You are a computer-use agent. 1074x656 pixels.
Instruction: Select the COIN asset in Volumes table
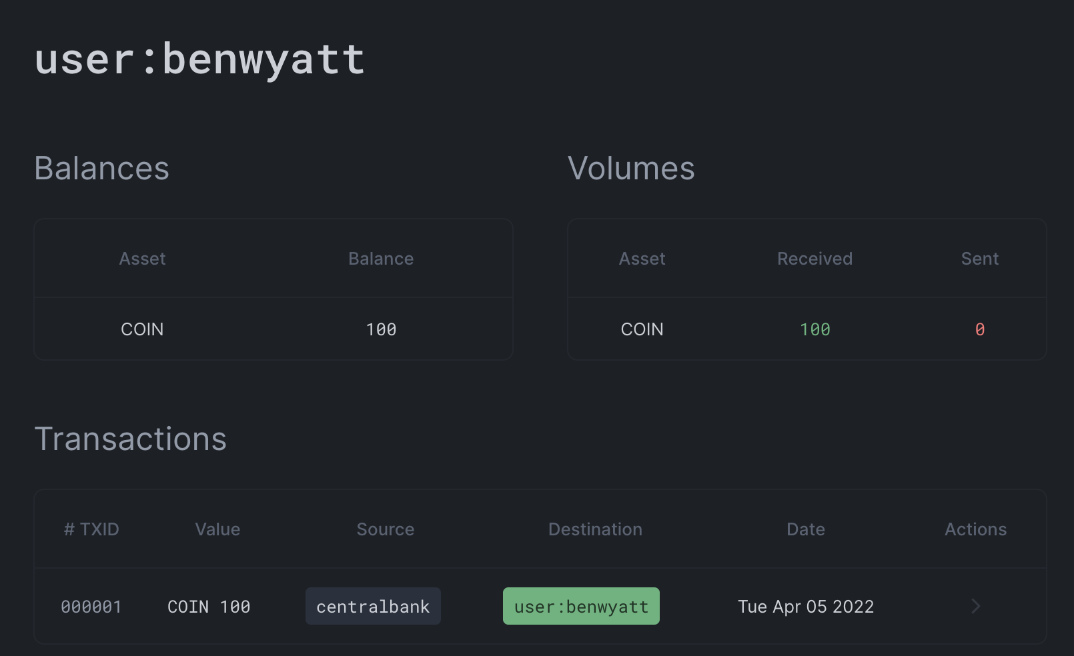point(642,329)
